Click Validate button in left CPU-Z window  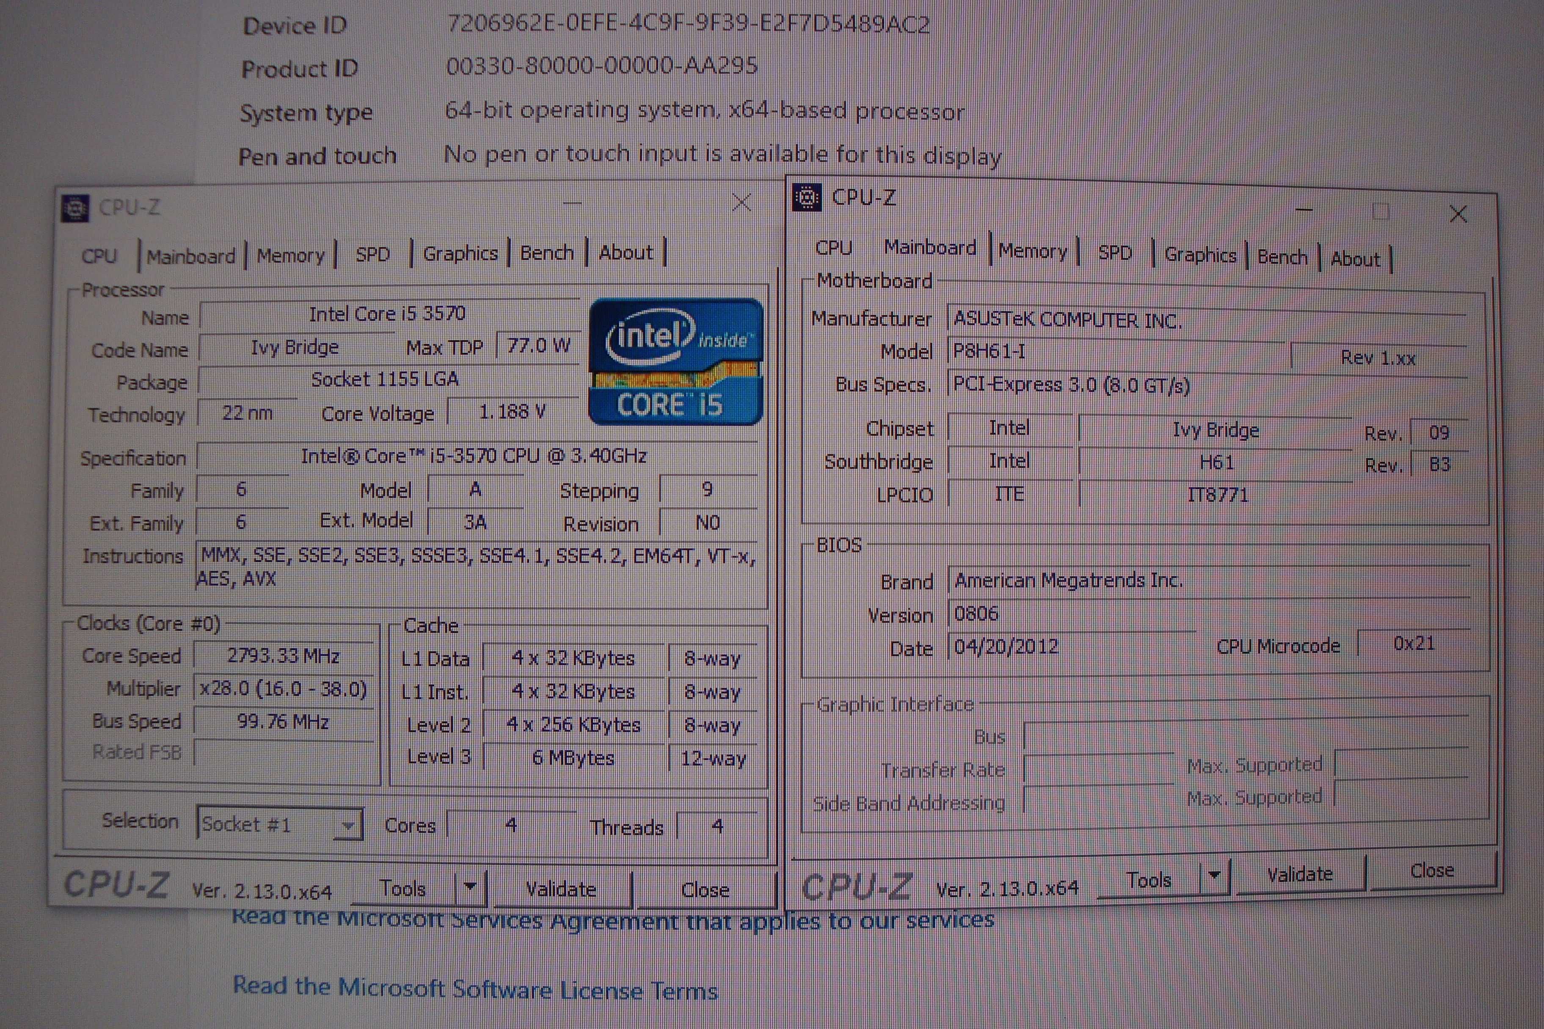pos(561,889)
